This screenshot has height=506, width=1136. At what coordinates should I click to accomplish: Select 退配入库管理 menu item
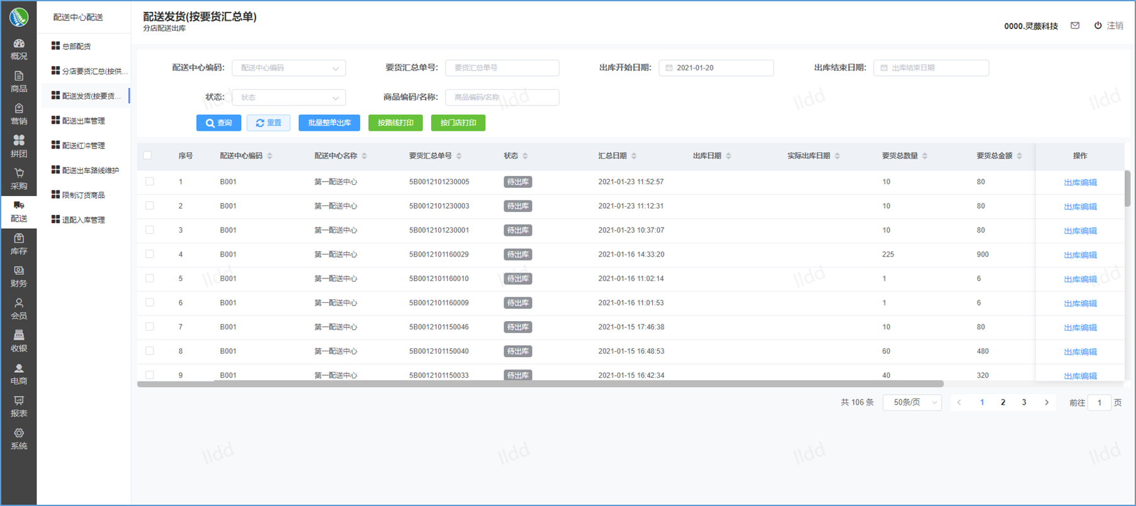point(84,220)
